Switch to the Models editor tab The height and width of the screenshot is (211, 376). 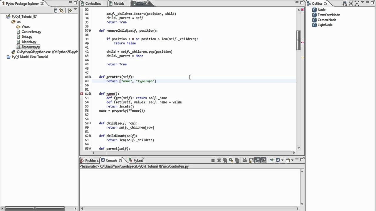coord(119,4)
